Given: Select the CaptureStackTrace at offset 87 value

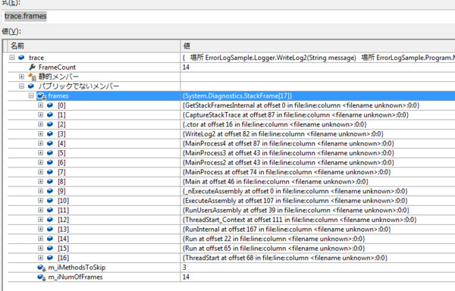Looking at the screenshot, I should click(296, 114).
